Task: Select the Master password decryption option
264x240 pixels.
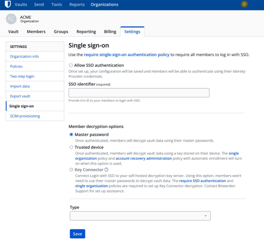Action: [71, 134]
